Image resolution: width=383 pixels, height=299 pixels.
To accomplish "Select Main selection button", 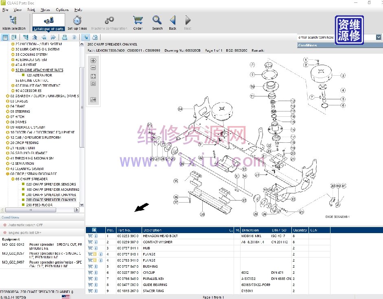I will click(14, 23).
